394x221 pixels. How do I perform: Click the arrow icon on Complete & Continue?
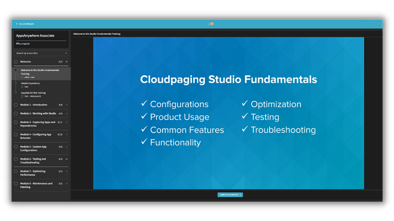pos(240,195)
